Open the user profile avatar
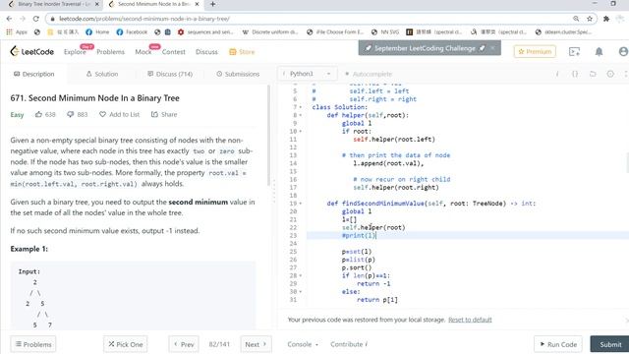Viewport: 629px width, 354px height. [623, 52]
